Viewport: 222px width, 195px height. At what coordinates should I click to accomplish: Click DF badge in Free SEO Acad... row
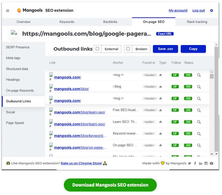pos(175,110)
